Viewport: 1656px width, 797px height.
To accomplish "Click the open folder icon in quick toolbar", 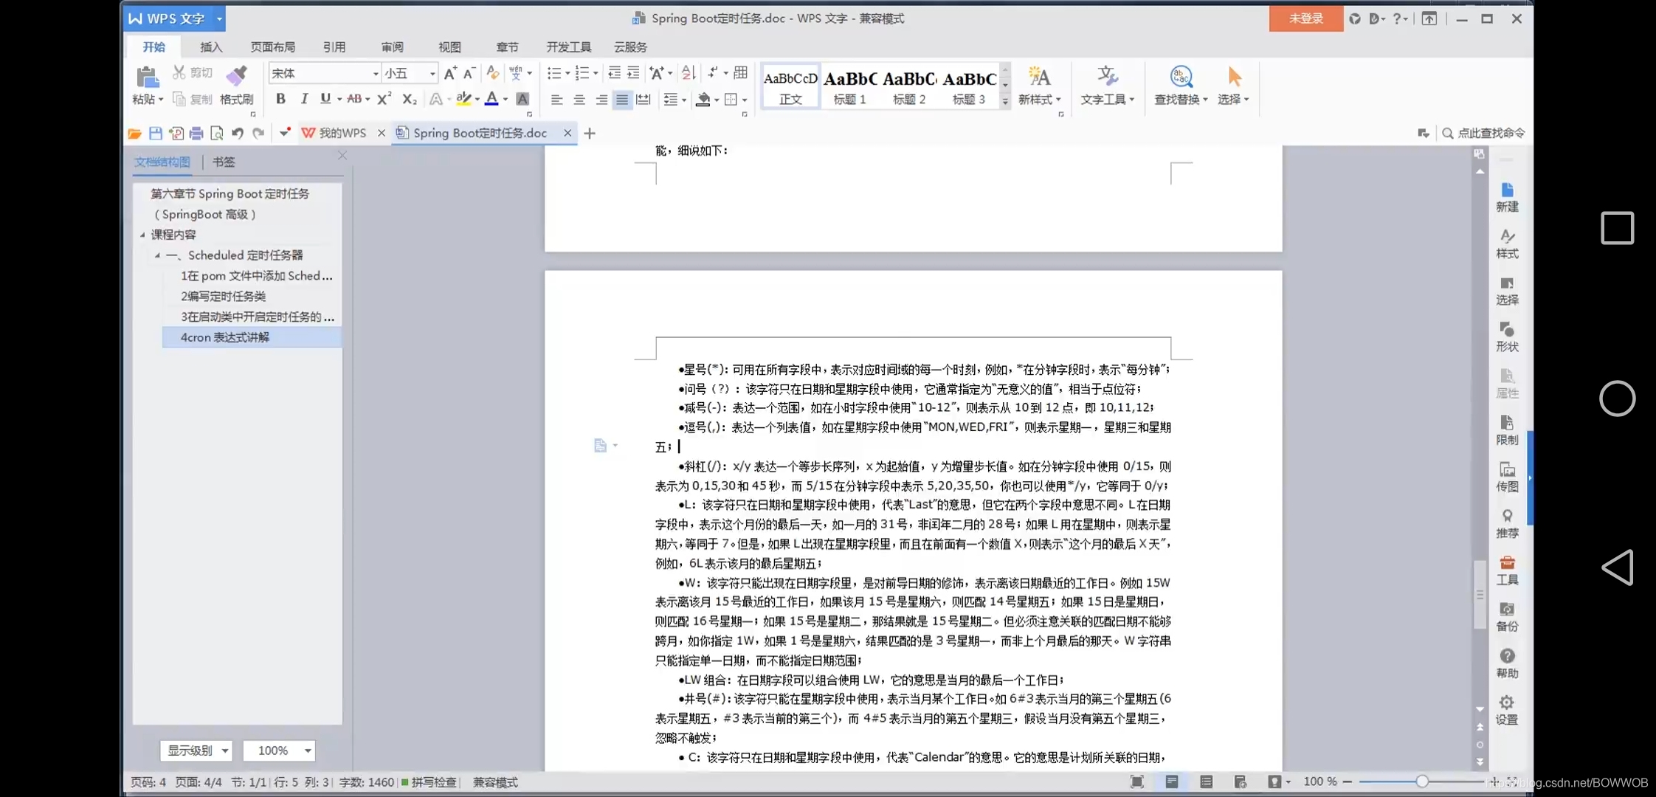I will pos(134,134).
